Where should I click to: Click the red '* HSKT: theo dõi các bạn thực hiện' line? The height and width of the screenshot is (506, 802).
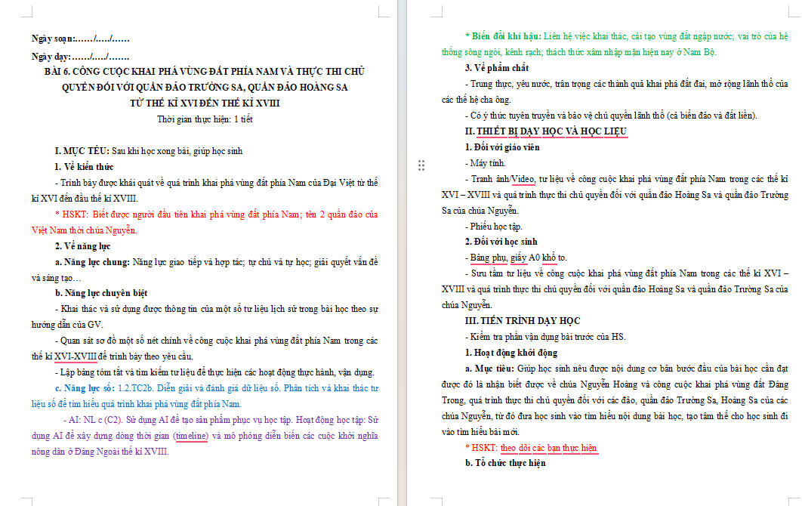(x=531, y=448)
